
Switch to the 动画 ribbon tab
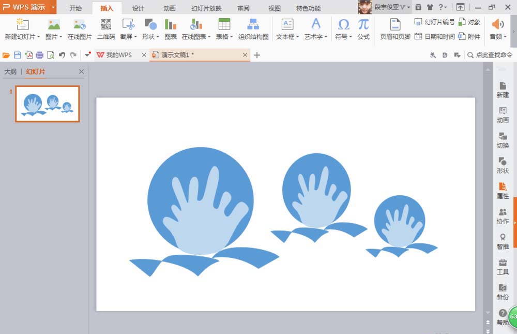[170, 8]
